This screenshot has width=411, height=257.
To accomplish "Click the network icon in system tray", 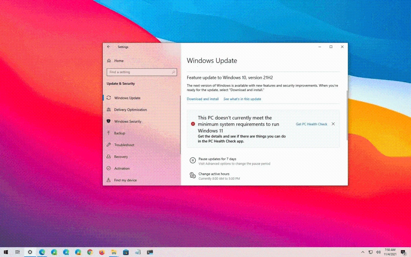I will tap(371, 252).
